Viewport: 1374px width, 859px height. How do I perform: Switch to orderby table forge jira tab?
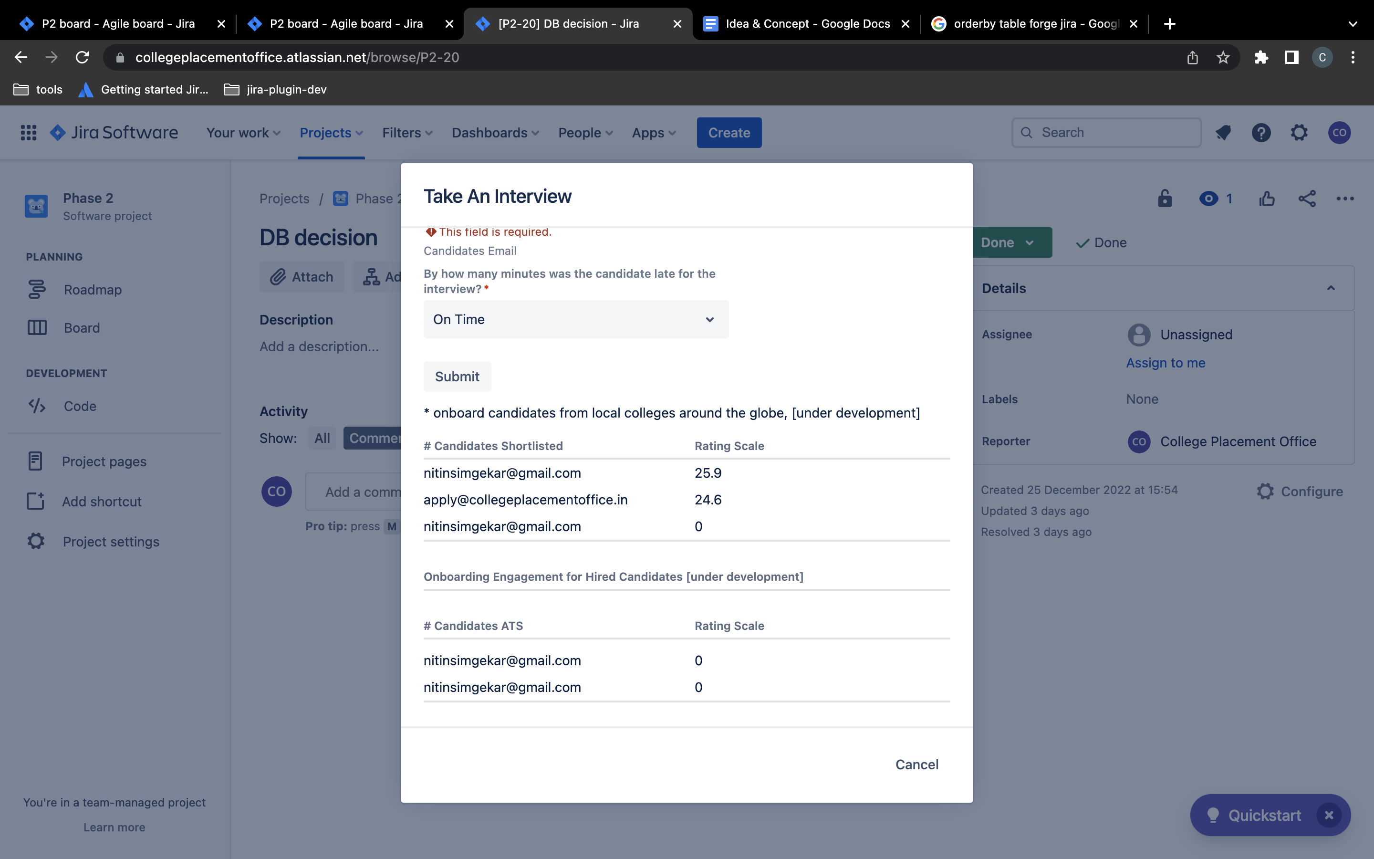point(1034,24)
